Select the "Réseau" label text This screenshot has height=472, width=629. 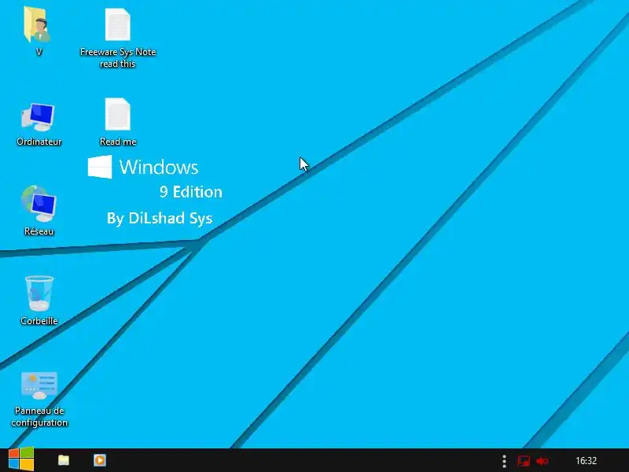click(39, 231)
